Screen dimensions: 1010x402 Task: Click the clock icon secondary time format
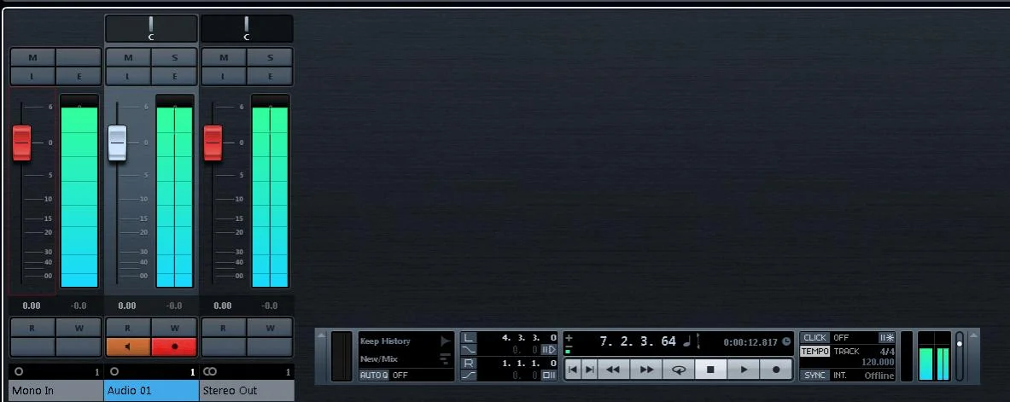coord(785,342)
